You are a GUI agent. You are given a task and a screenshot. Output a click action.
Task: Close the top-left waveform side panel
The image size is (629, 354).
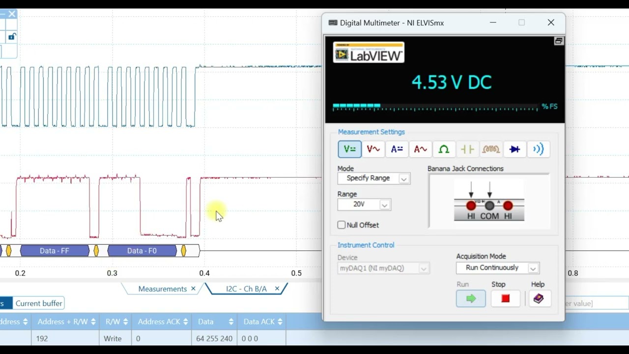coord(12,14)
